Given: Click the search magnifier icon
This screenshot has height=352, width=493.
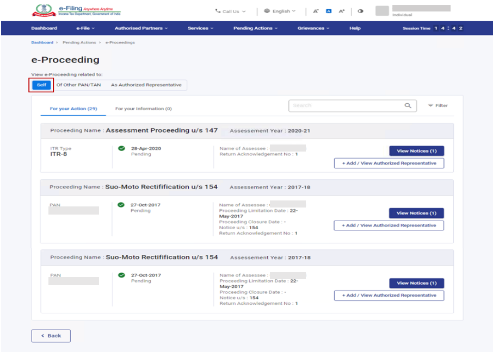Looking at the screenshot, I should pyautogui.click(x=408, y=106).
